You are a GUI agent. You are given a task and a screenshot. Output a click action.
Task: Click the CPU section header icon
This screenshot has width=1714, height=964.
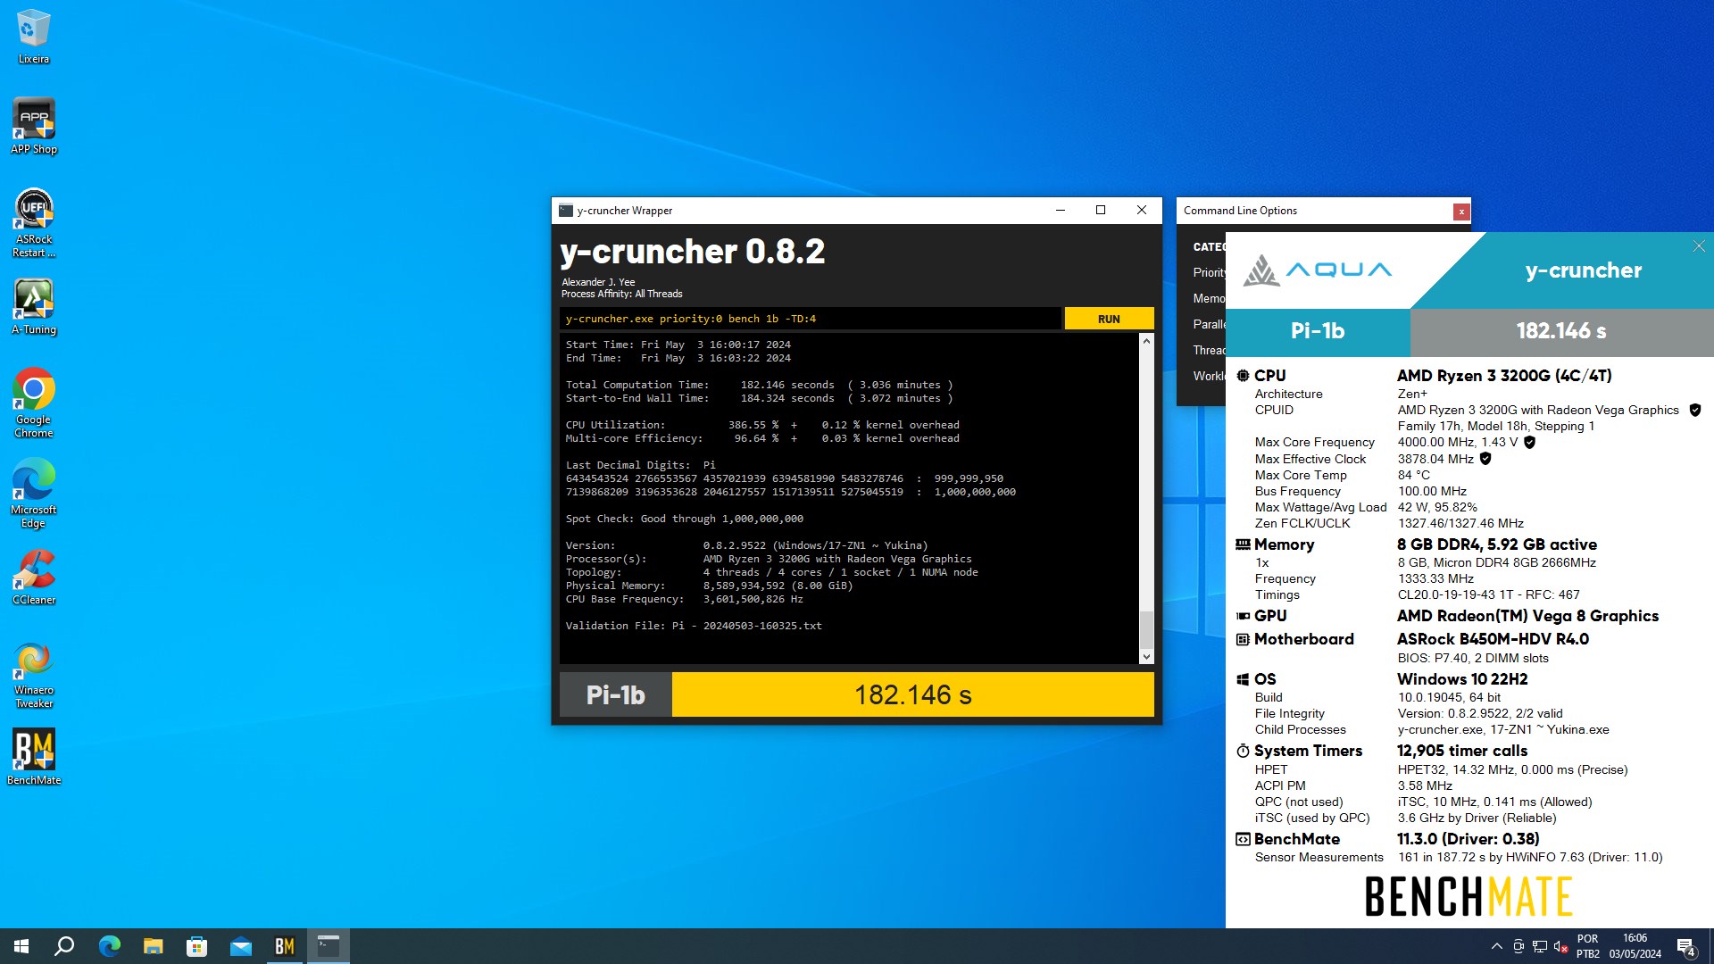[x=1243, y=376]
